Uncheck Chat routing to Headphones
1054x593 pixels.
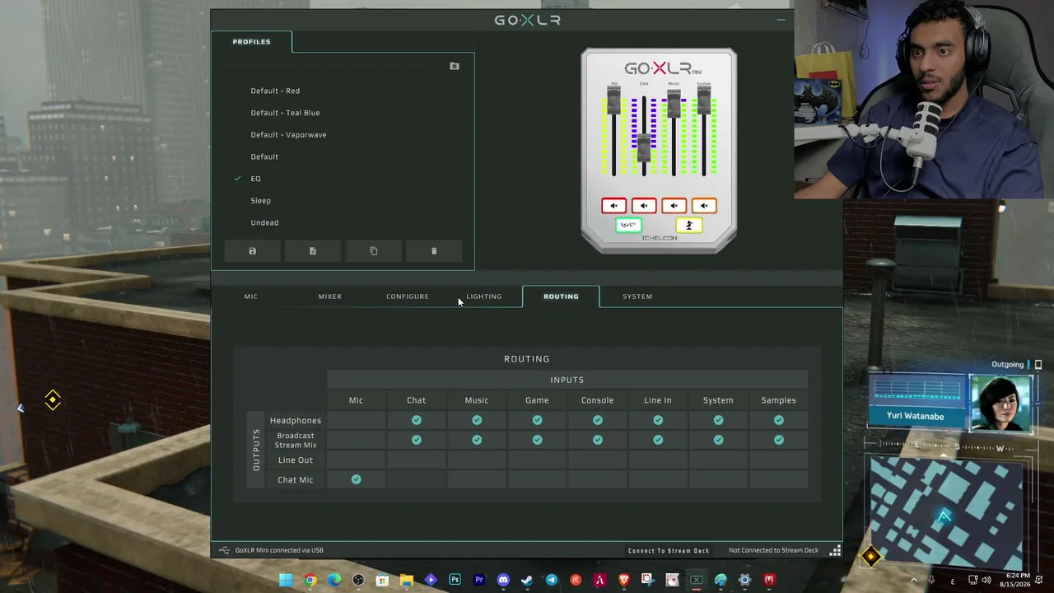[x=417, y=420]
